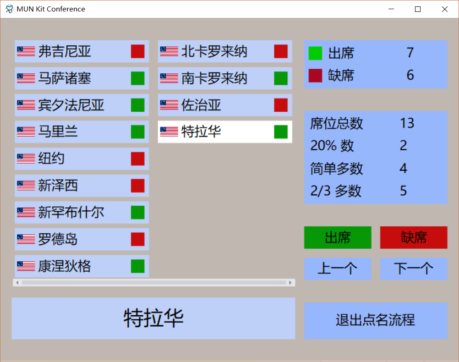Select the flag icon for 北卡罗来纳

tap(169, 51)
